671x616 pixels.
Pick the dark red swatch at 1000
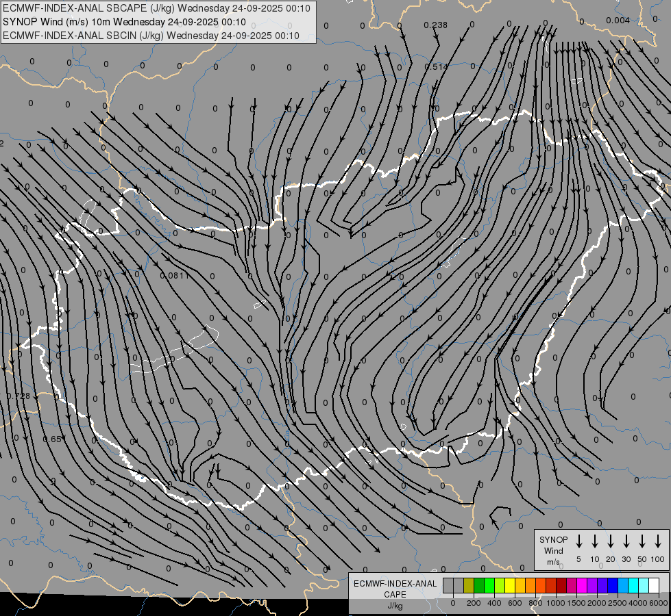(561, 585)
